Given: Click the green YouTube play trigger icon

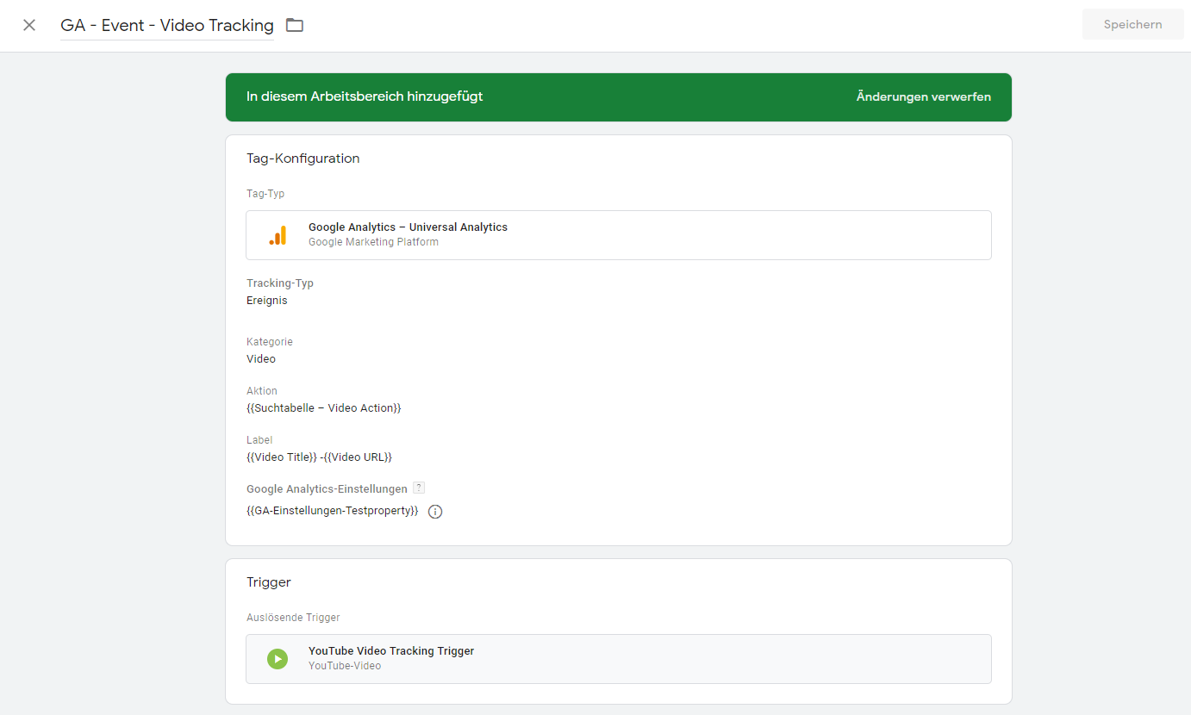Looking at the screenshot, I should (x=277, y=659).
